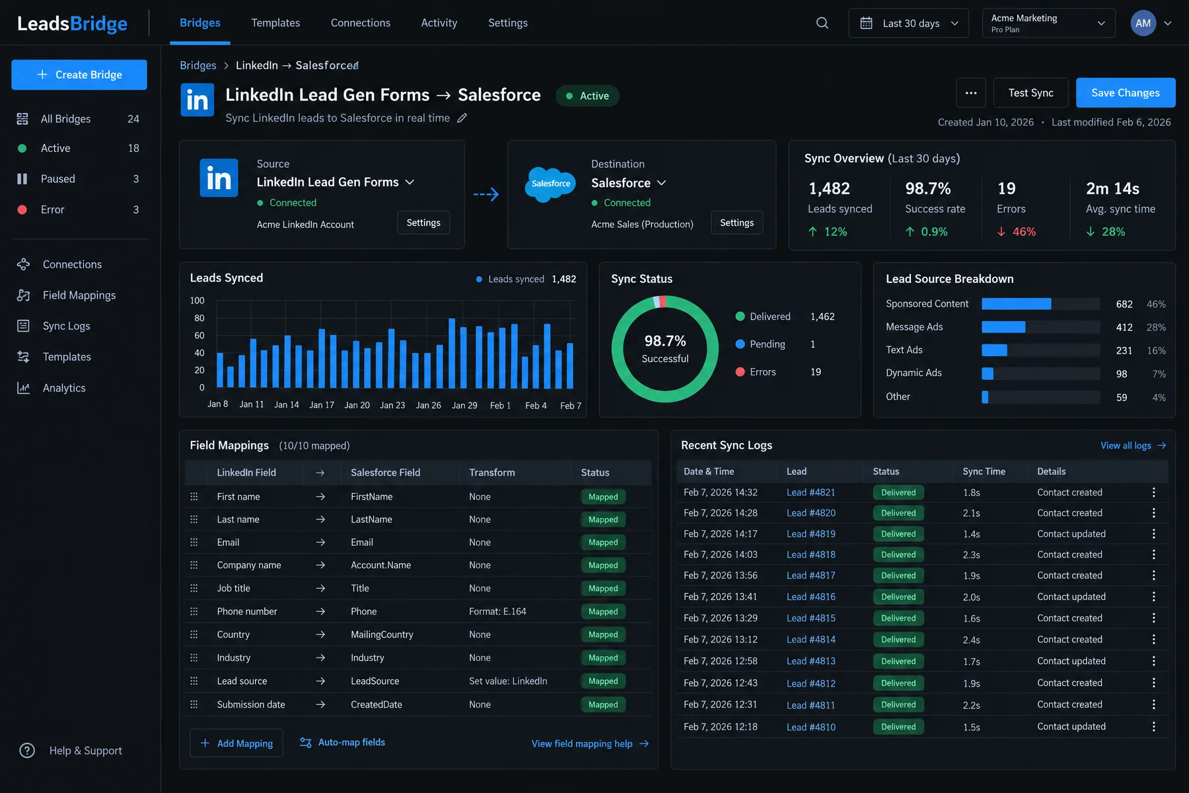
Task: Click the Salesforce cloud logo
Action: [550, 184]
